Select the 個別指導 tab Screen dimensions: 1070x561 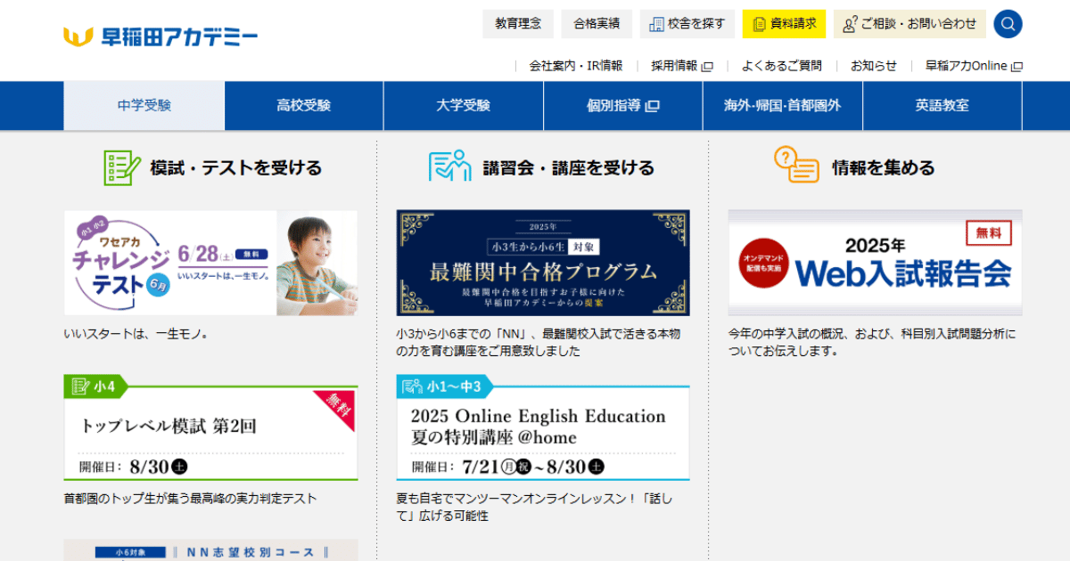click(623, 106)
